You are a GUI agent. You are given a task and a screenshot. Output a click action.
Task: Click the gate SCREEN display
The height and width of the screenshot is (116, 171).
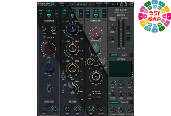[121, 69]
